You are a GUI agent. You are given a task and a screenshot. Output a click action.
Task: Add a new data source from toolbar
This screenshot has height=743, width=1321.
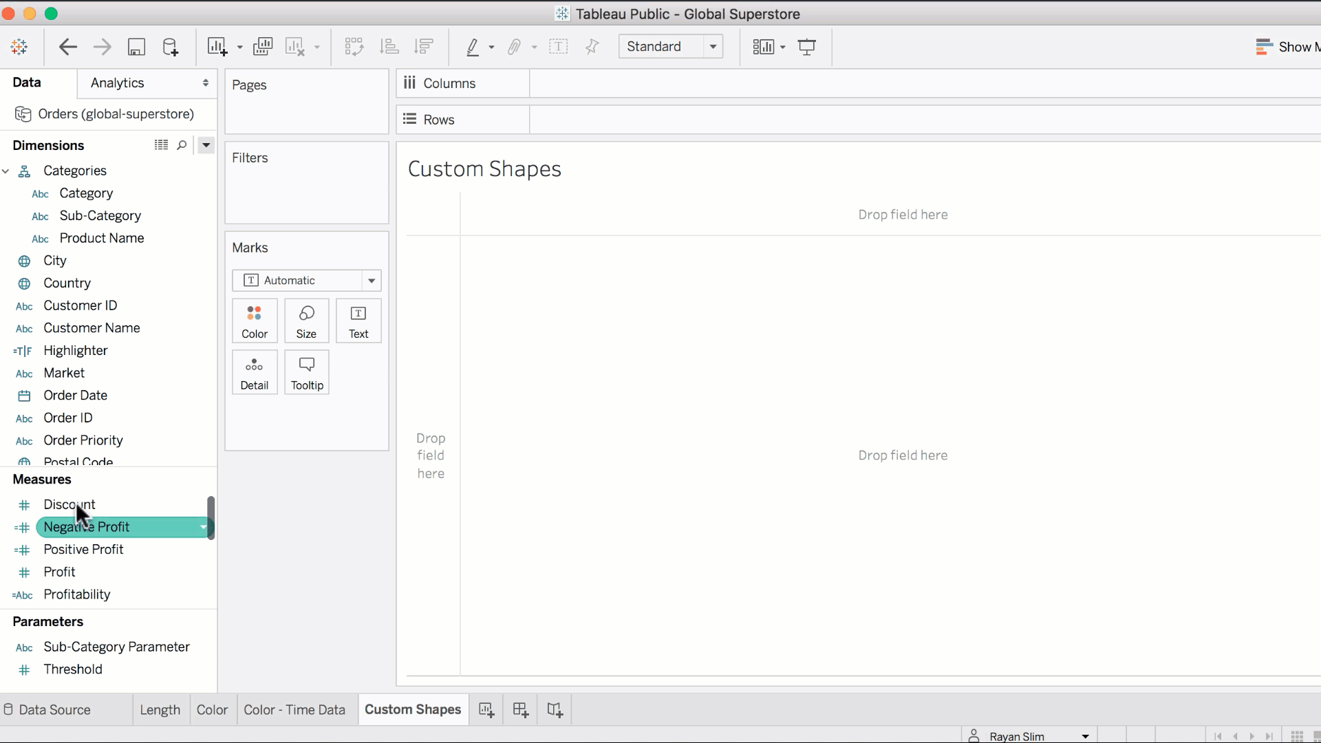tap(170, 47)
